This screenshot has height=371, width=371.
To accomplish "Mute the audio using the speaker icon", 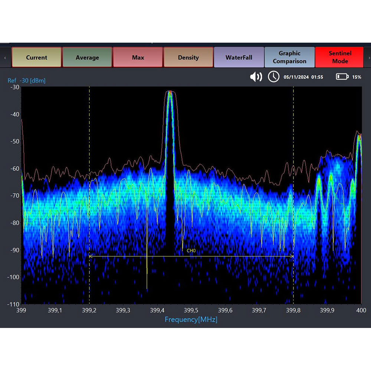I will coord(256,77).
